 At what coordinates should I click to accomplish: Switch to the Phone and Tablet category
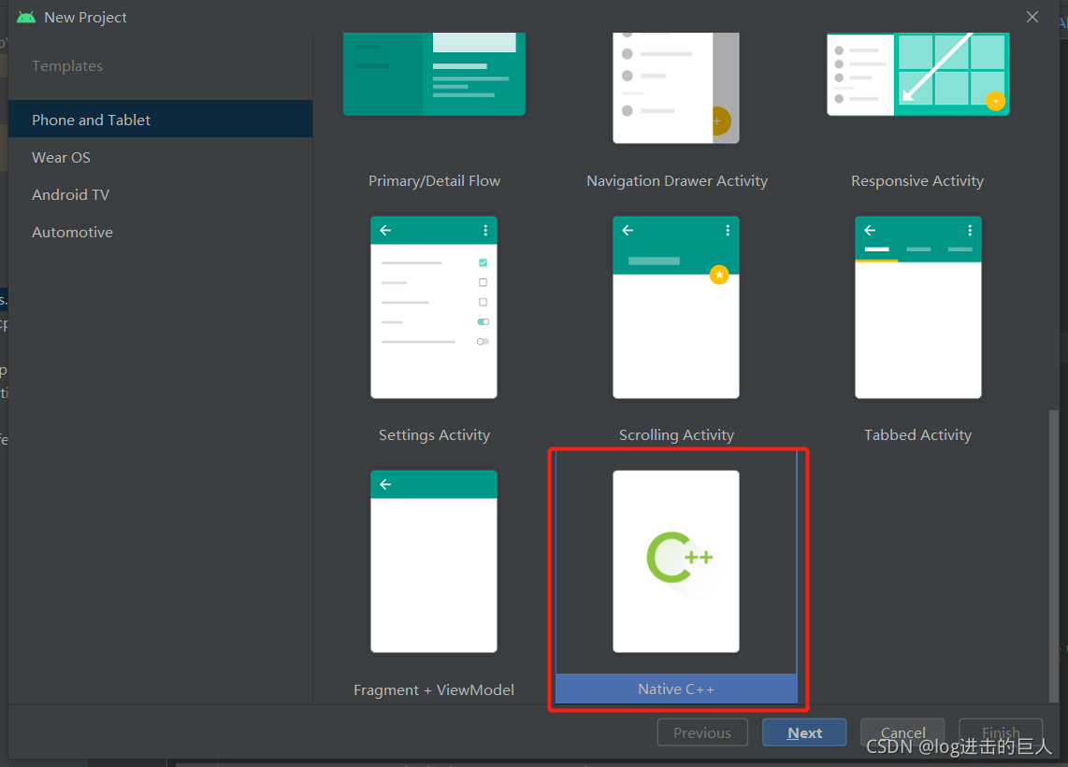click(91, 119)
